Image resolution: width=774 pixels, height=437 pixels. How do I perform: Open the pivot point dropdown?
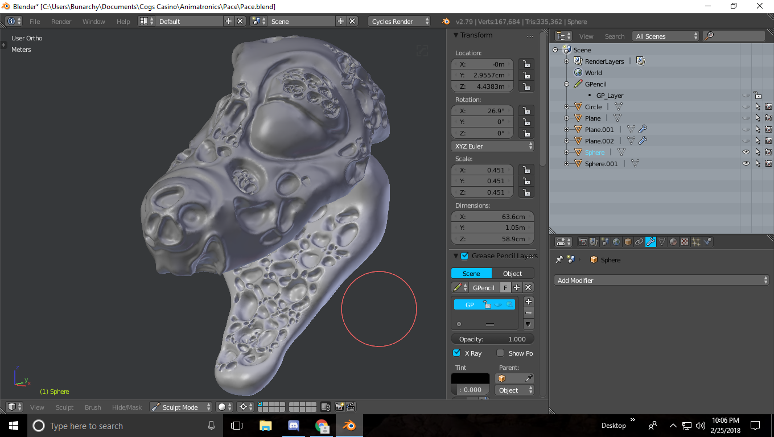[x=246, y=407]
